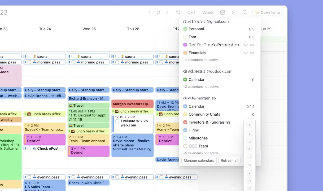This screenshot has width=323, height=191.
Task: Go to previous week via left chevron
Action: pyautogui.click(x=149, y=12)
